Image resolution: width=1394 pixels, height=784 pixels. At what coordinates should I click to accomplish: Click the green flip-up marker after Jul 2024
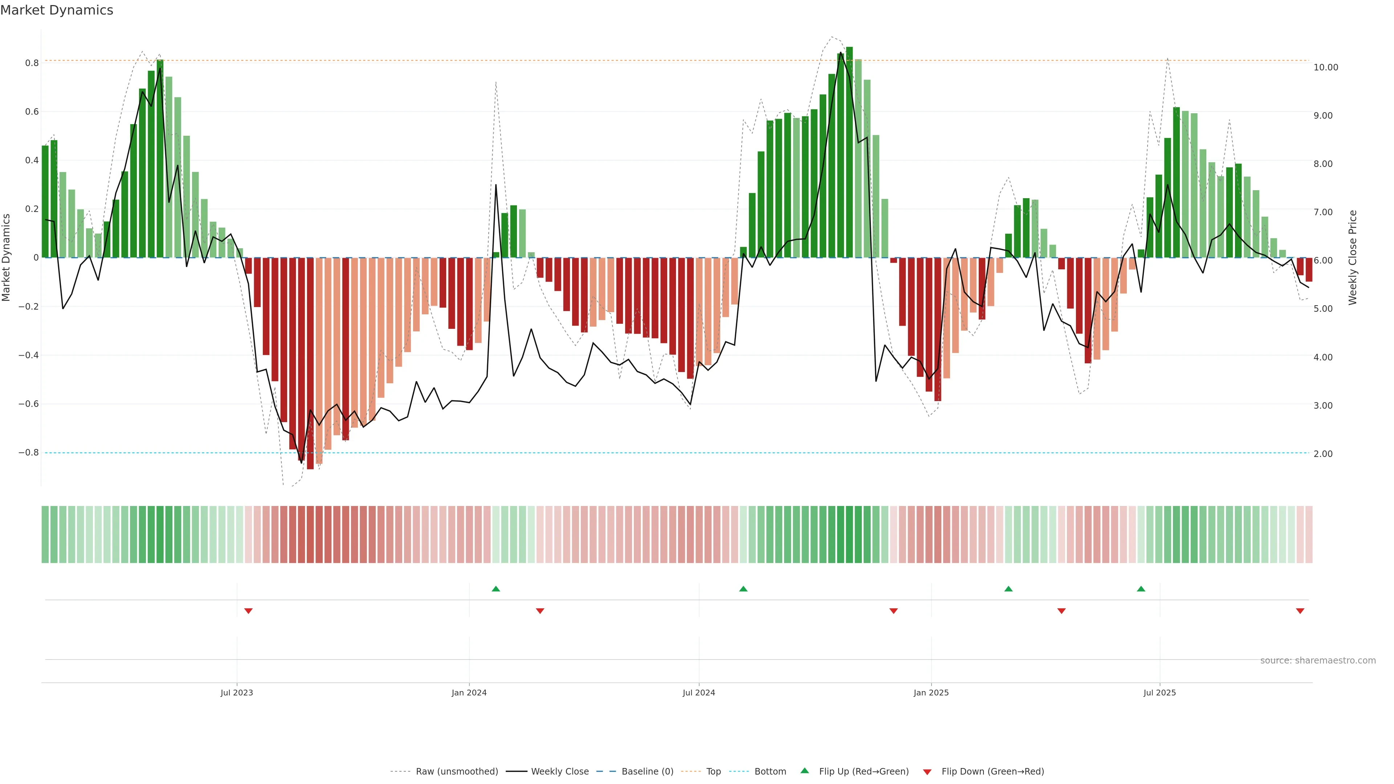tap(743, 589)
